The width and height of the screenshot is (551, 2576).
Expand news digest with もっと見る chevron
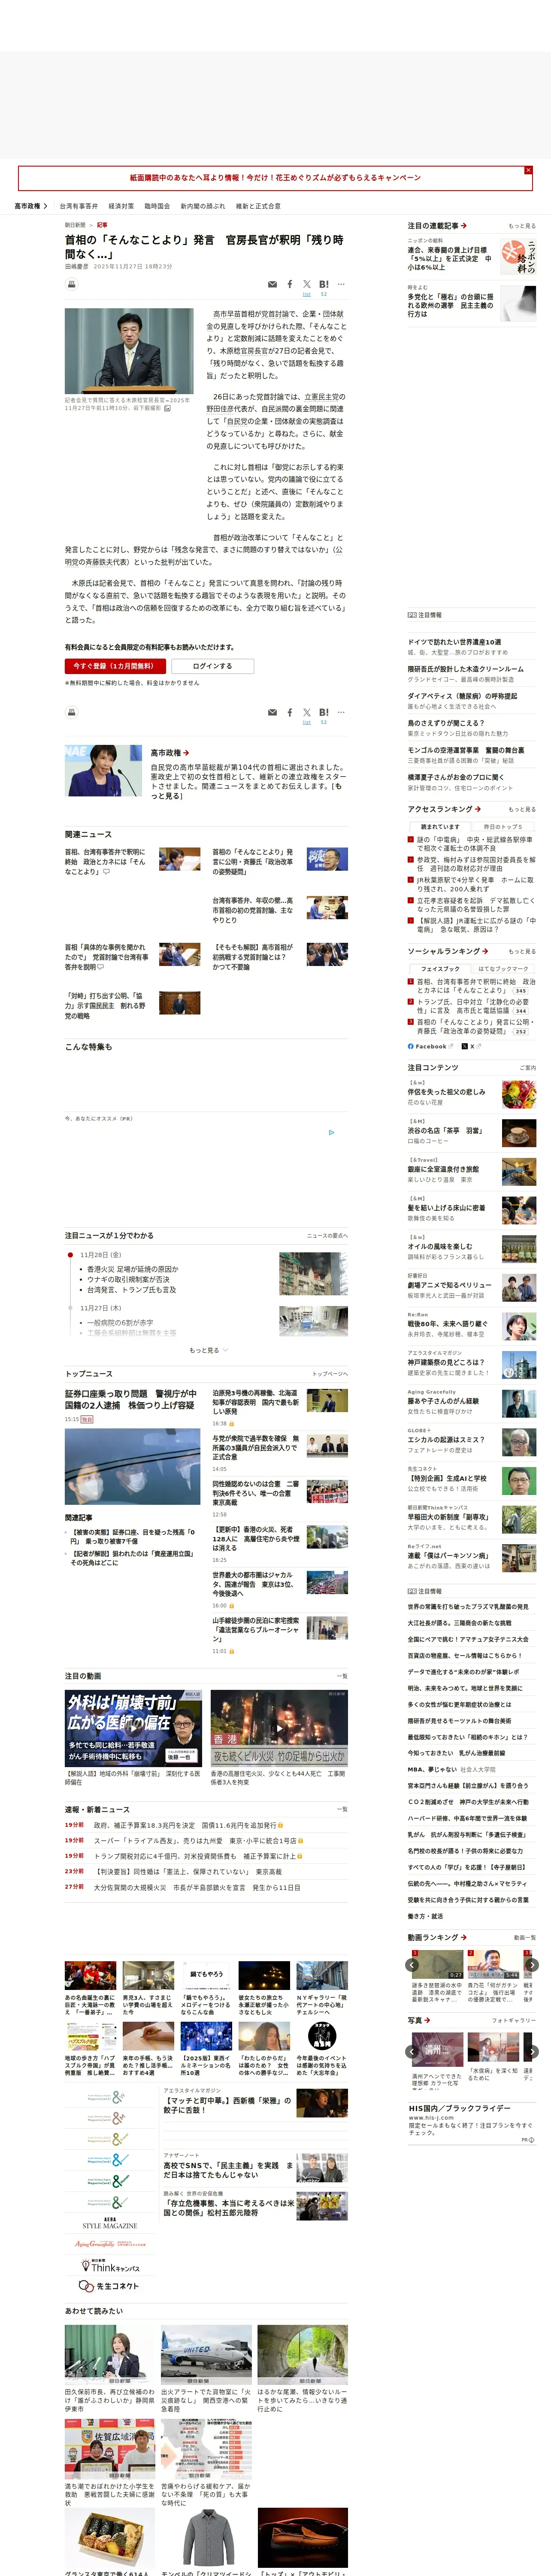(x=209, y=1350)
